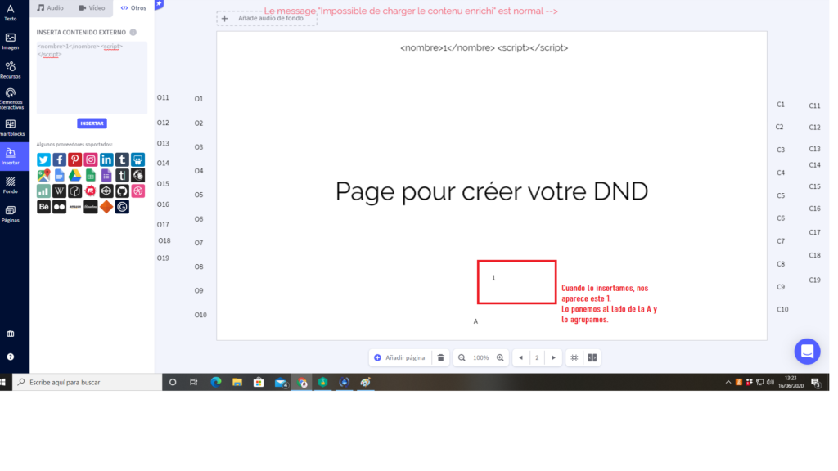This screenshot has height=471, width=838.
Task: Click the Twitter provider icon
Action: click(x=43, y=160)
